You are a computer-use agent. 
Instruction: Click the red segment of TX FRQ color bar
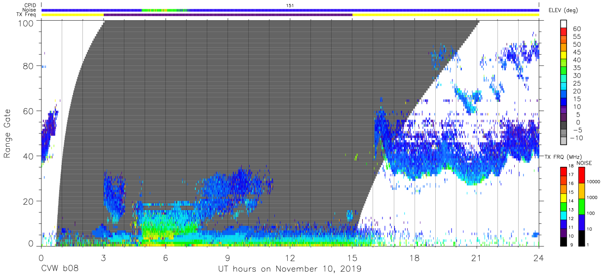(563, 172)
